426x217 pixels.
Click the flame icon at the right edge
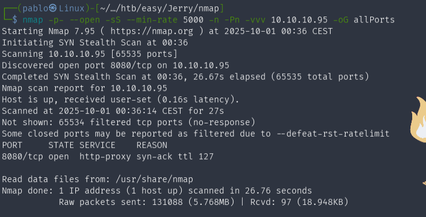(418, 119)
